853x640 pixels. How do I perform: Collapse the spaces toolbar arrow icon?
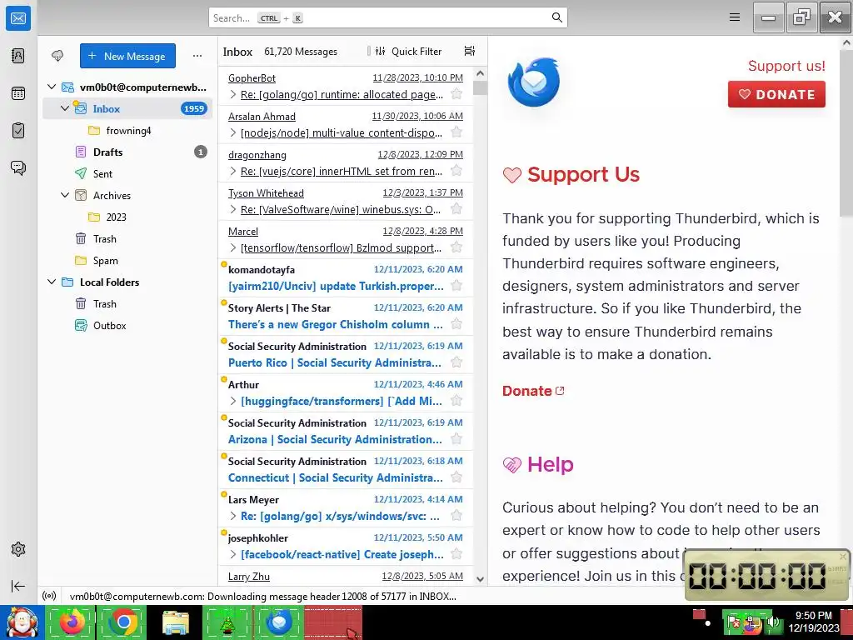[x=18, y=586]
